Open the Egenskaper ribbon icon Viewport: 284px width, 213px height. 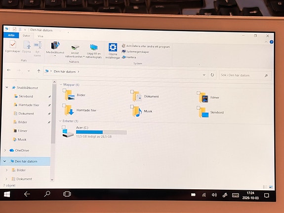13,44
